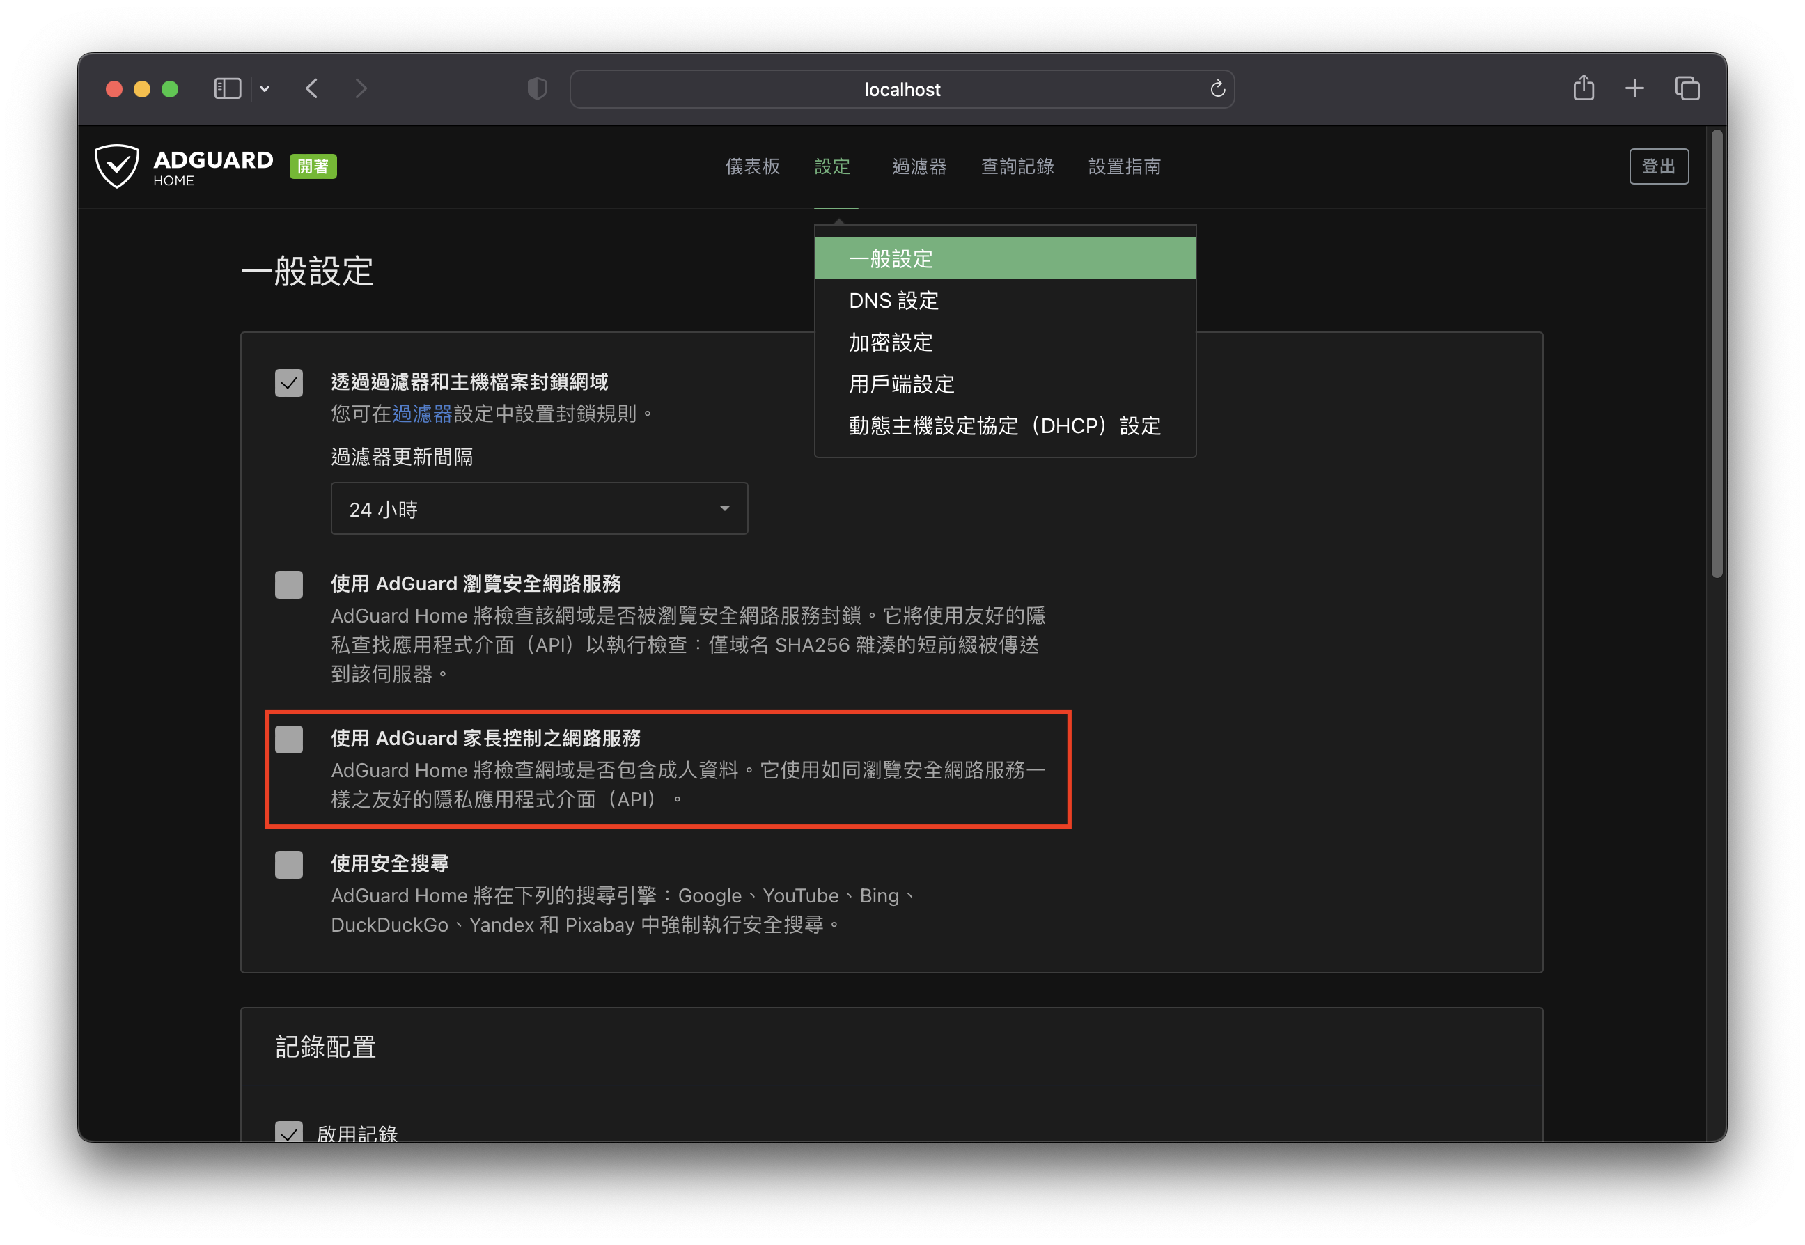This screenshot has width=1805, height=1245.
Task: Go forward with the browser forward arrow
Action: point(361,89)
